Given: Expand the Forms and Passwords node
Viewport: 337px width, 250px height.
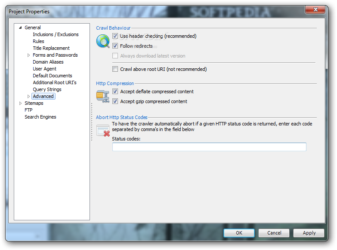Looking at the screenshot, I should tap(28, 55).
